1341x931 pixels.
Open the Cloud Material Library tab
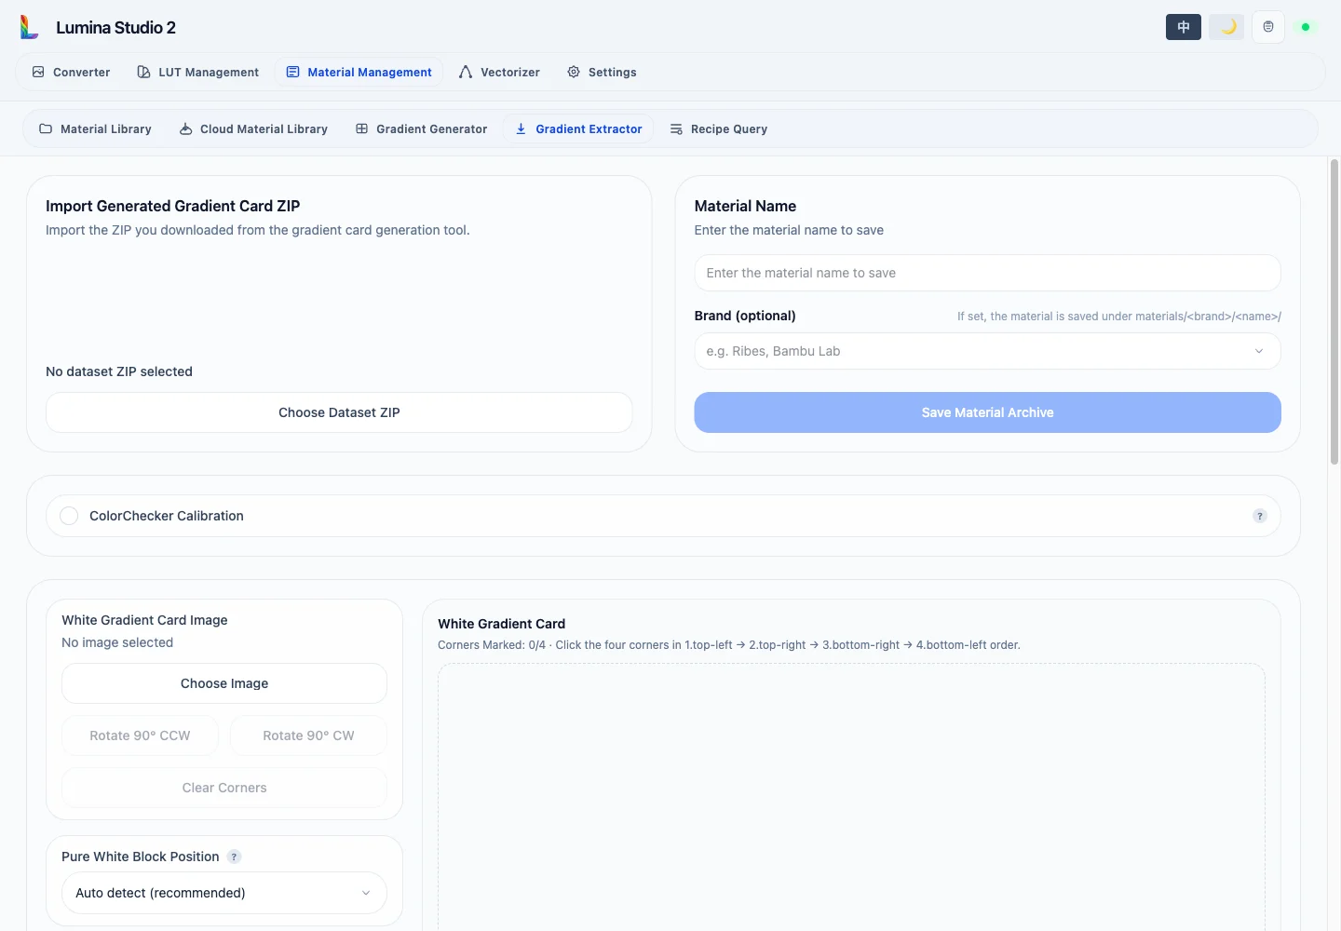(x=253, y=128)
